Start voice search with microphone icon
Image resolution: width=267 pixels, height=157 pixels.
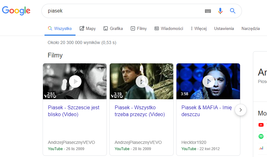pos(220,11)
